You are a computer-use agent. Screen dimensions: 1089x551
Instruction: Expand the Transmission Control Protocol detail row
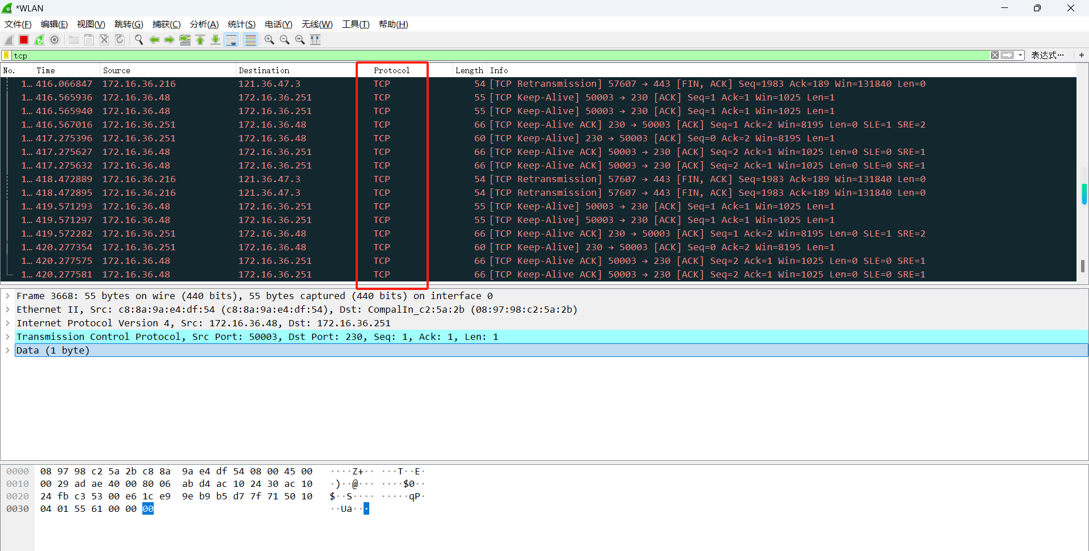tap(7, 337)
